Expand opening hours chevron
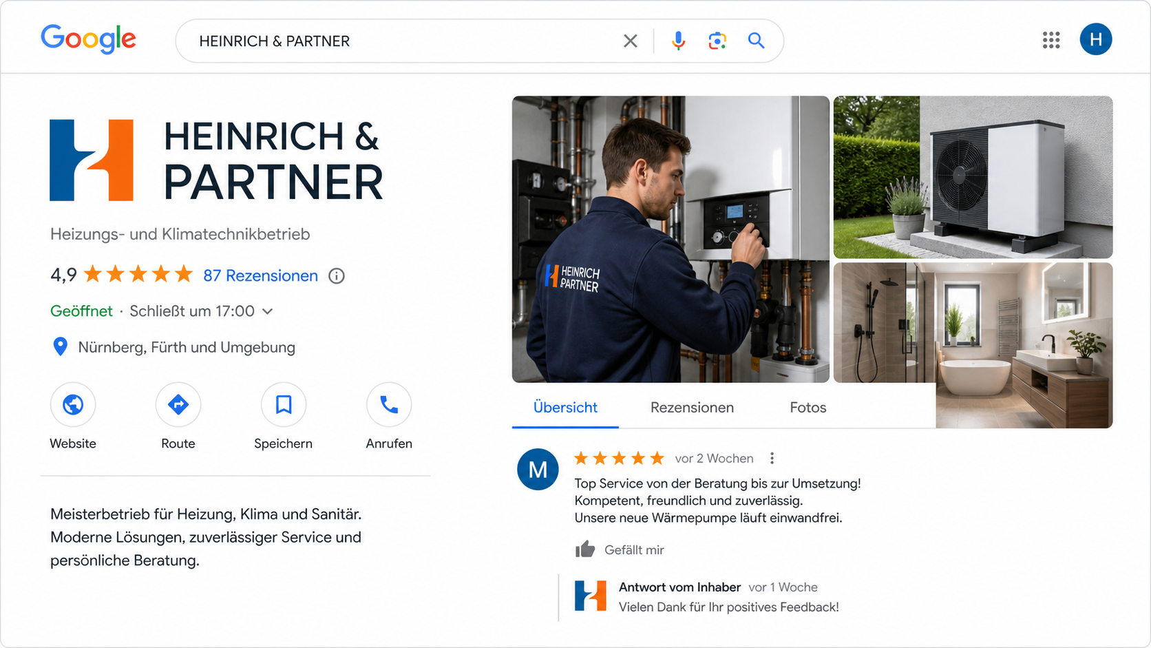 (x=268, y=311)
